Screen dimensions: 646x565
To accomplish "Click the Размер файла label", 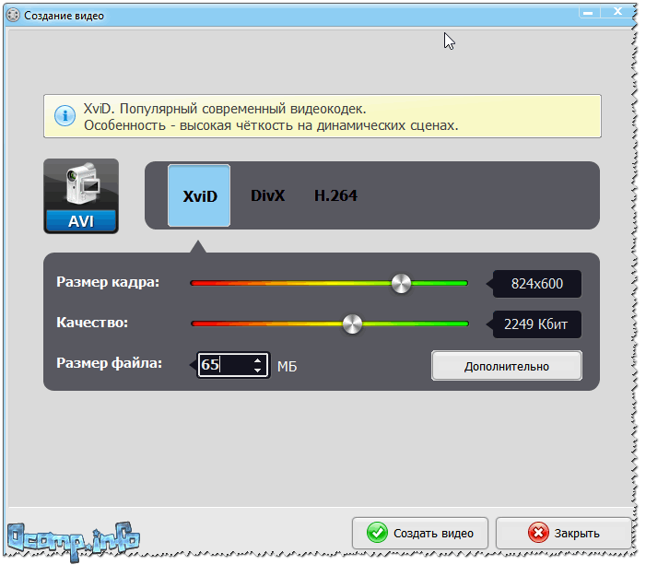I will pos(109,362).
